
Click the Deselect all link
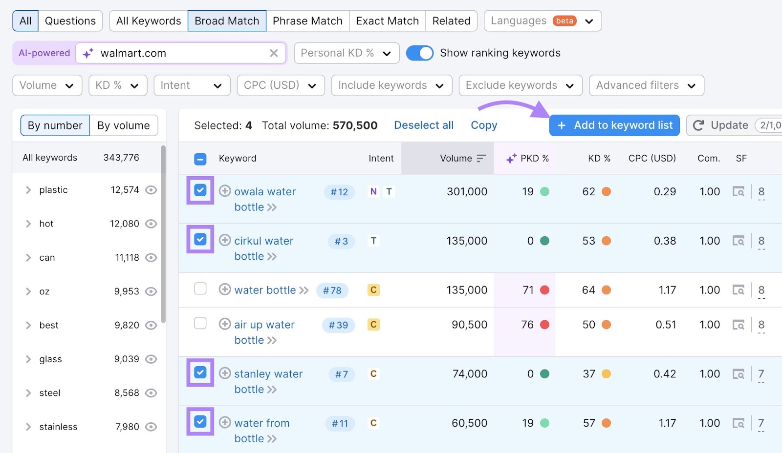pyautogui.click(x=423, y=125)
